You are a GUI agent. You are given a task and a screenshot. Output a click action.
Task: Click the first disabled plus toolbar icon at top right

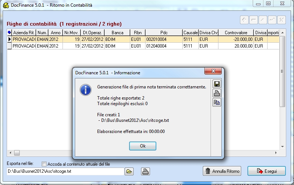tap(244, 20)
